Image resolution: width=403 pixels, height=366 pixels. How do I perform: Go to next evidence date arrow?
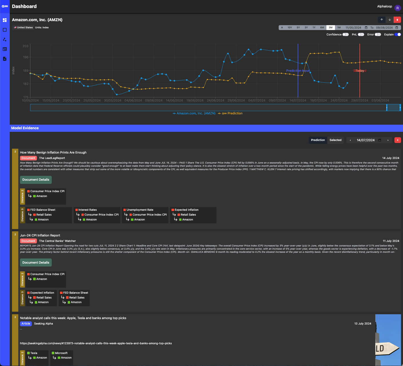point(388,140)
